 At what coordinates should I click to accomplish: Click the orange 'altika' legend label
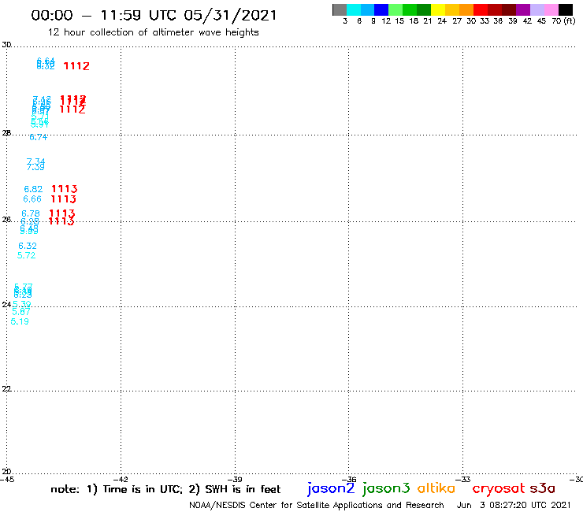click(x=436, y=488)
